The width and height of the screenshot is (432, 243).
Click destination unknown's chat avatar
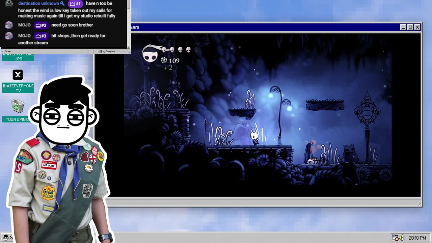point(9,4)
